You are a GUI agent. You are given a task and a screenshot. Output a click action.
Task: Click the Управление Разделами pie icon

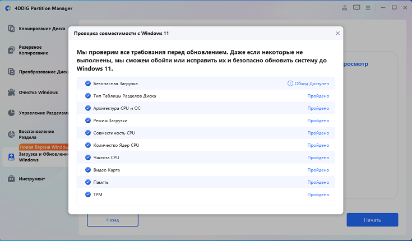(11, 113)
